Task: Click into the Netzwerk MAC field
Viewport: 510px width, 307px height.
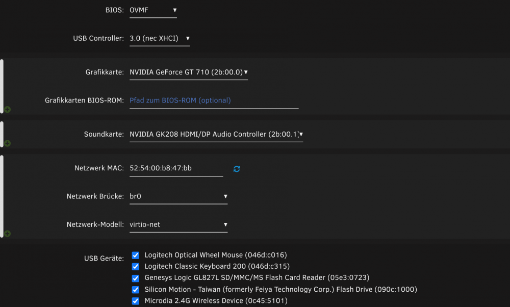Action: coord(176,168)
